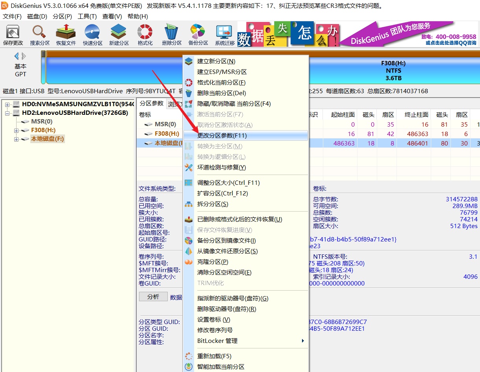Click the 起始柱面 column header
Image resolution: width=480 pixels, height=372 pixels.
pos(343,114)
